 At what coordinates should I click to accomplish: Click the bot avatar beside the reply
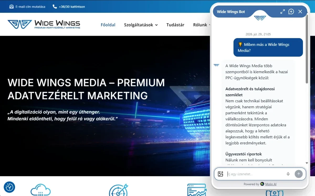[x=216, y=65]
